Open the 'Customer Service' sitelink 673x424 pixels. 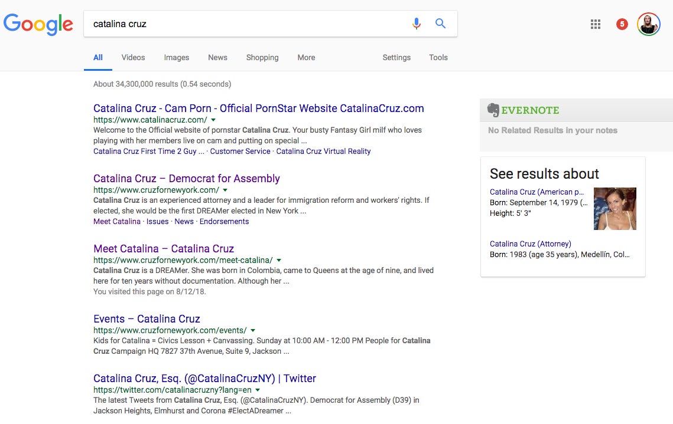pyautogui.click(x=240, y=151)
